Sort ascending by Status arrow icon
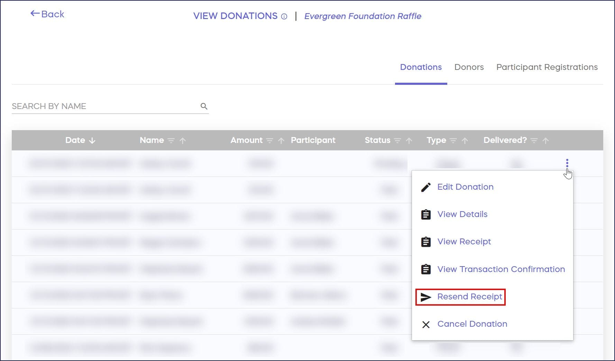The height and width of the screenshot is (361, 615). [x=409, y=141]
